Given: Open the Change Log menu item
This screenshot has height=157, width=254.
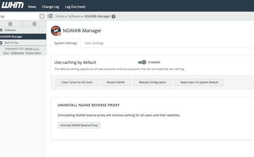Looking at the screenshot, I should click(x=50, y=7).
